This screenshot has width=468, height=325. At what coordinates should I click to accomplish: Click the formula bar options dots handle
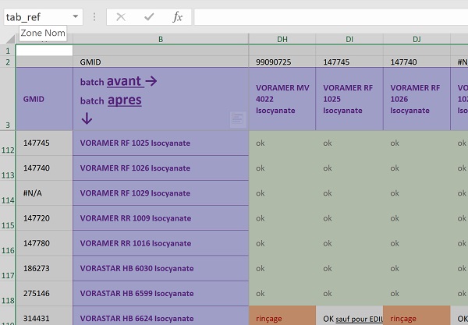94,17
